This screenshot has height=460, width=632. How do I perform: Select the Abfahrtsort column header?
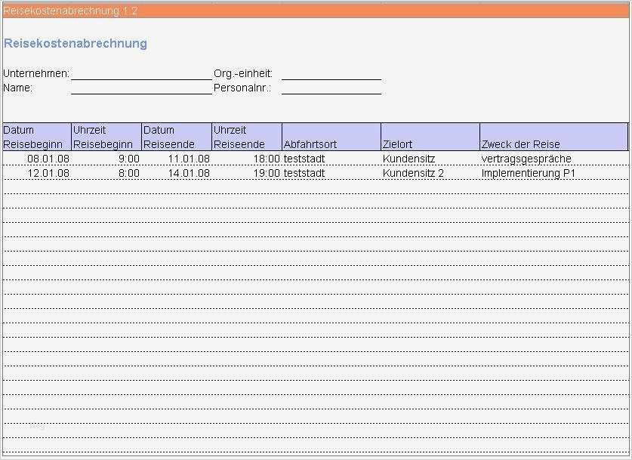[331, 140]
